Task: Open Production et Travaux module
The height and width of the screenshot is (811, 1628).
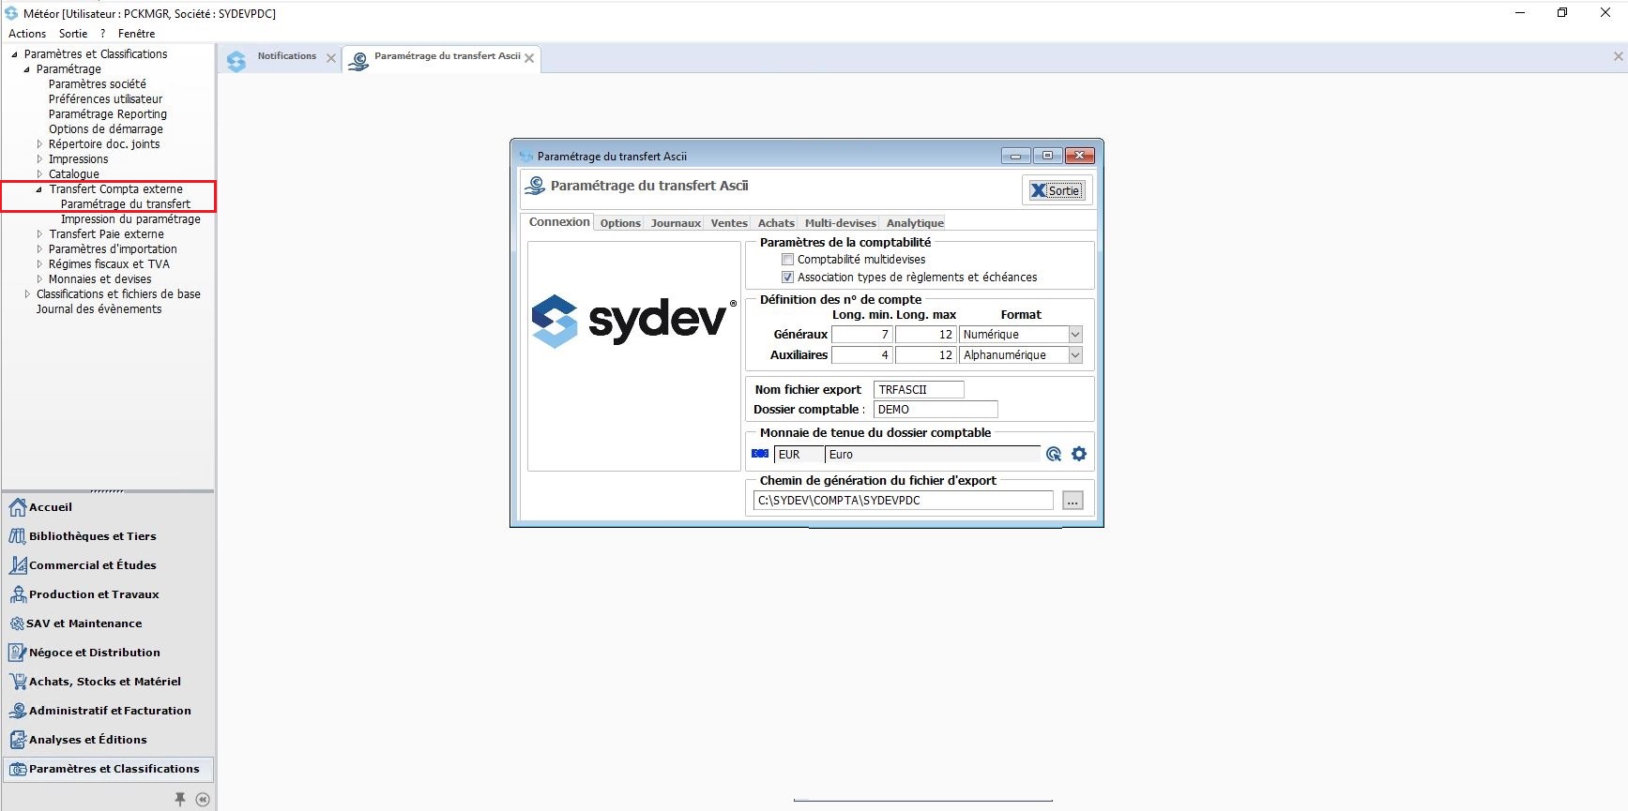Action: pos(94,594)
